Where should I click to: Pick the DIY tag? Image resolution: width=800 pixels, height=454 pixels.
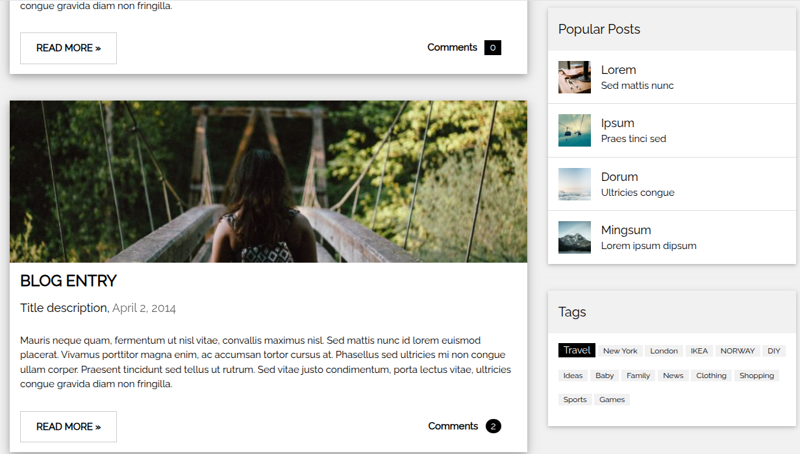[x=774, y=351]
